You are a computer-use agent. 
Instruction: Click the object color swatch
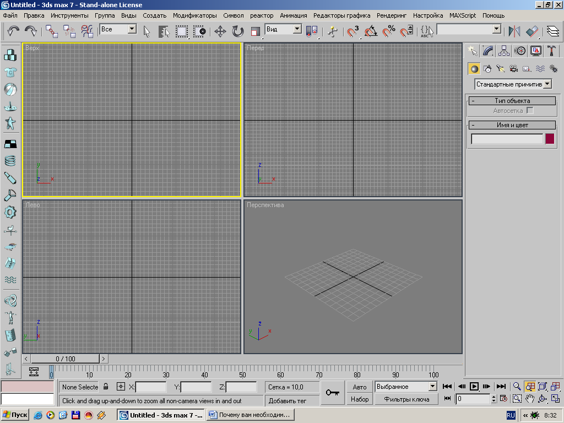(x=550, y=138)
